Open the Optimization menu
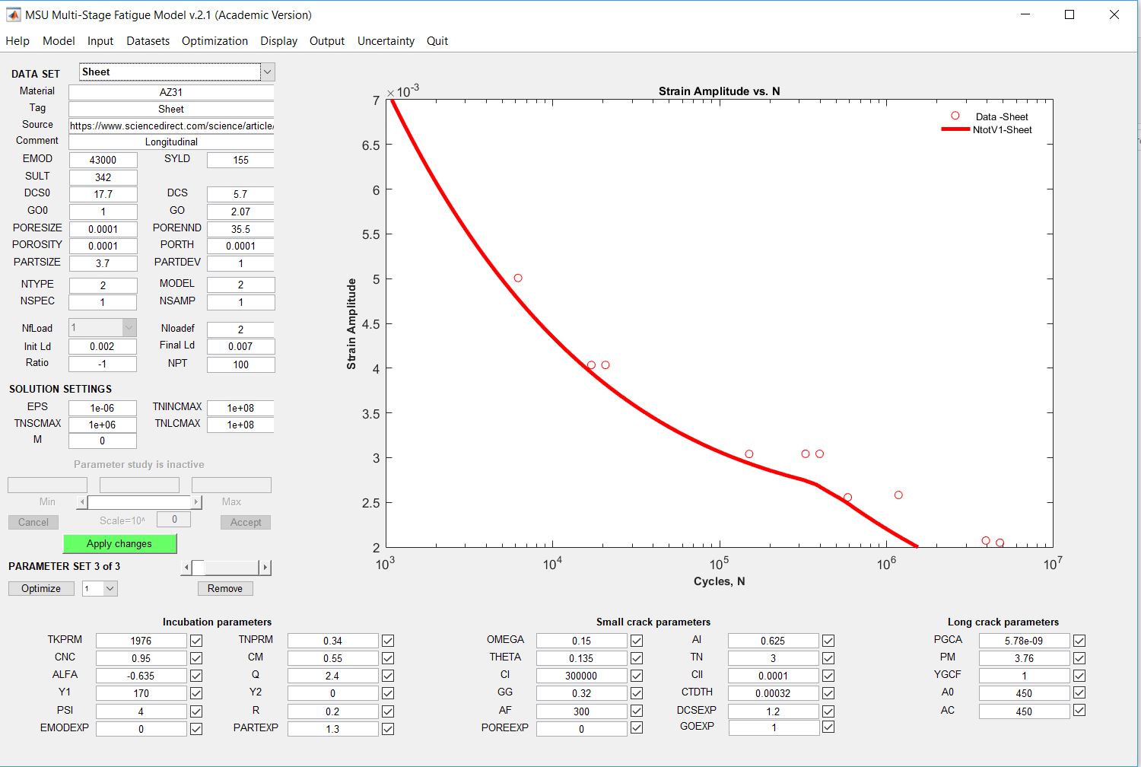Image resolution: width=1141 pixels, height=767 pixels. [215, 41]
